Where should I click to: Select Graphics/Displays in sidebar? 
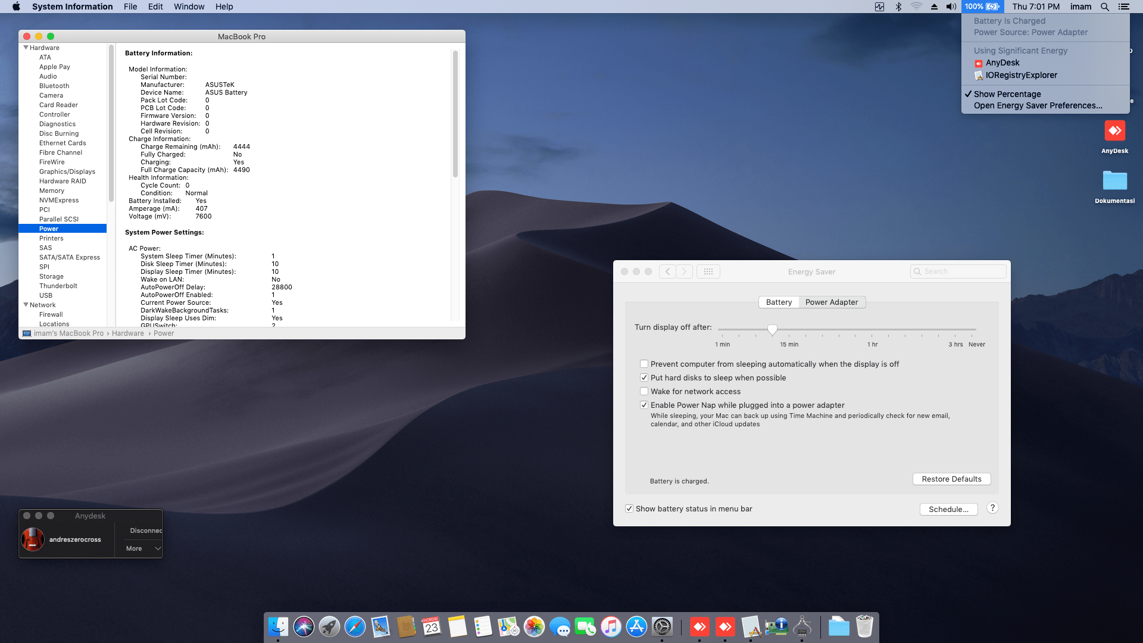[x=67, y=171]
